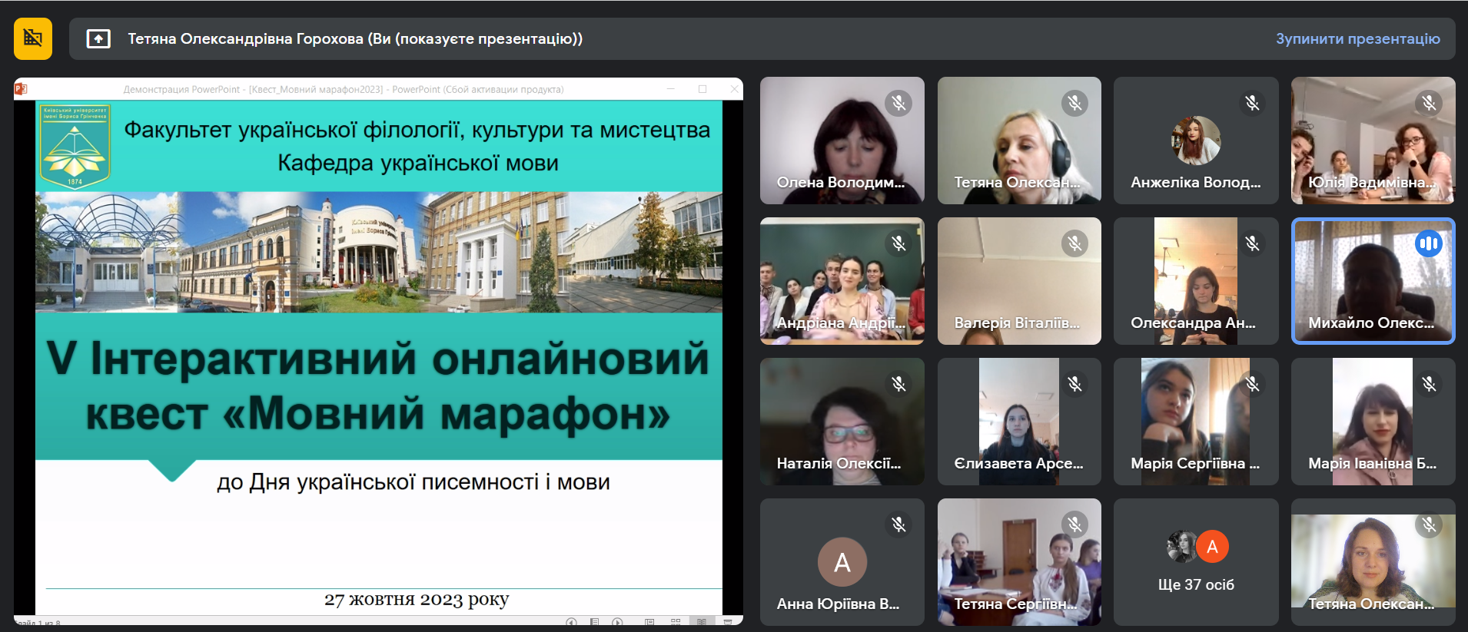The height and width of the screenshot is (632, 1468).
Task: Click muted mic icon on Анжеліка Волод... tile
Action: (1252, 103)
